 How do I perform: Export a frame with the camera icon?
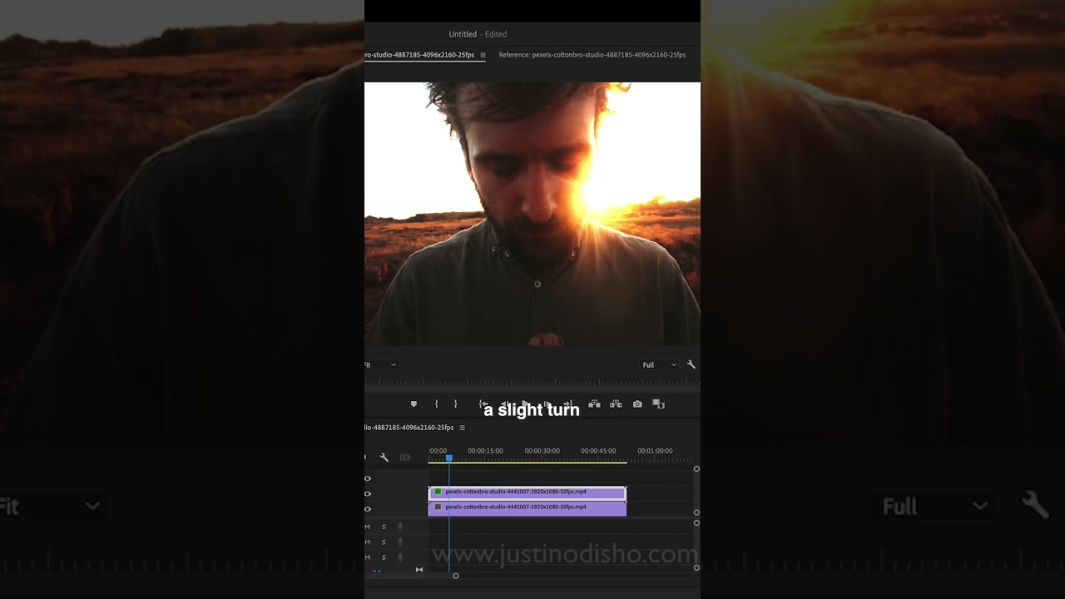pyautogui.click(x=637, y=404)
